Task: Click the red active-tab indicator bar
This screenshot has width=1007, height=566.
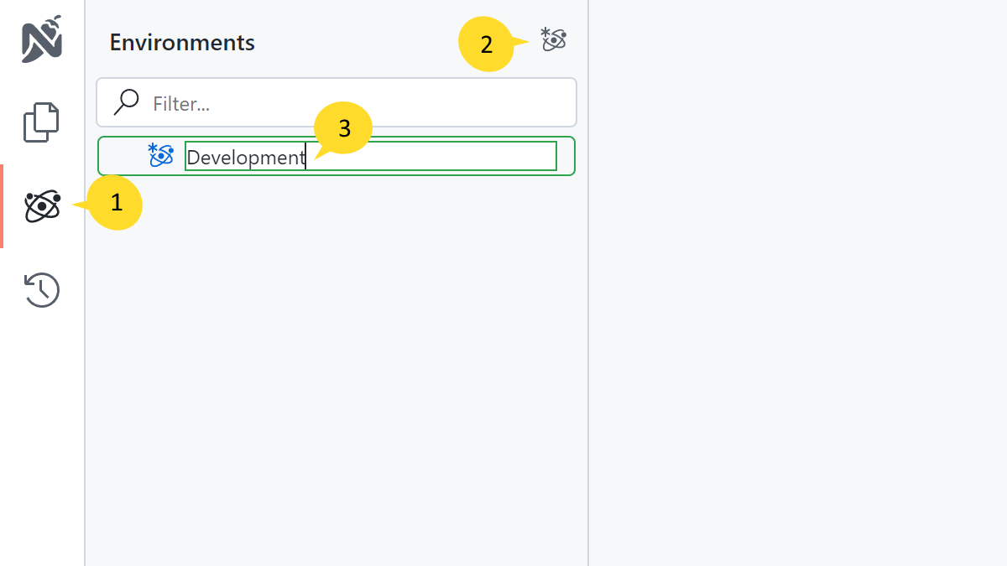Action: [x=2, y=206]
